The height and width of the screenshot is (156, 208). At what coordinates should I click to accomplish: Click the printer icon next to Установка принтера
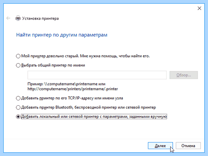pos(18,18)
